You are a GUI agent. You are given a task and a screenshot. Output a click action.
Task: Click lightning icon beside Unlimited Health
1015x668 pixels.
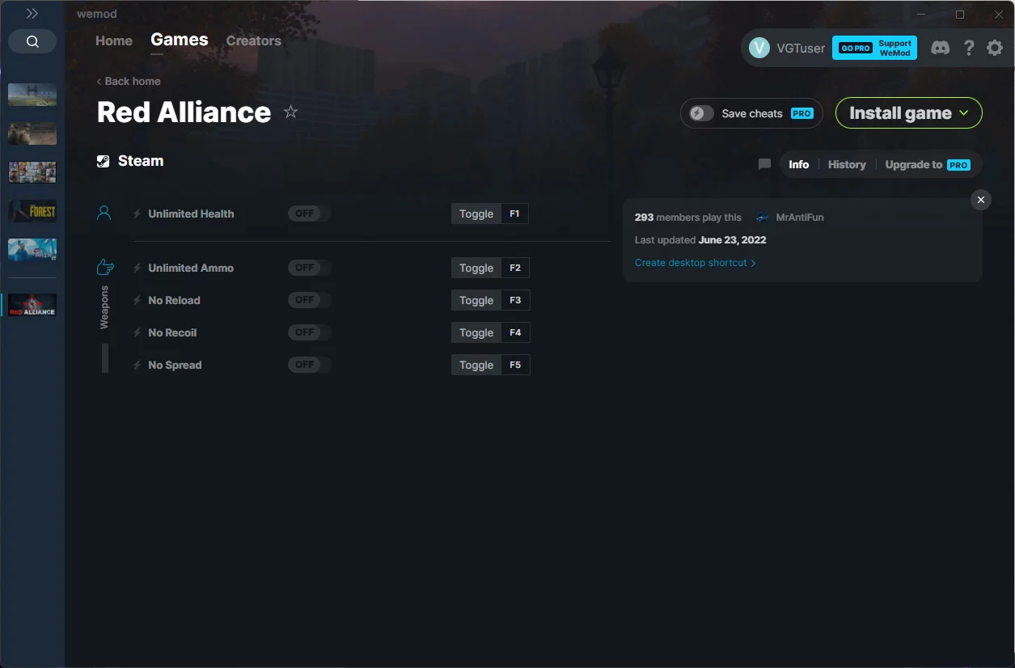[137, 214]
